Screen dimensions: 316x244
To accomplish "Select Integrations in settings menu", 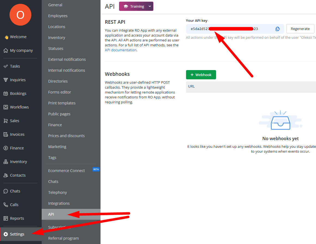I will pyautogui.click(x=59, y=203).
